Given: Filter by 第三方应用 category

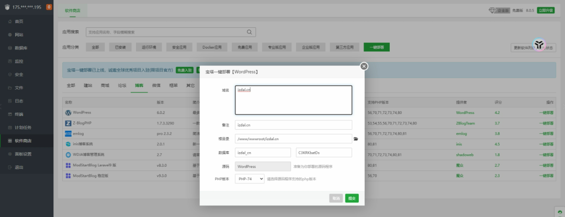Looking at the screenshot, I should [344, 47].
